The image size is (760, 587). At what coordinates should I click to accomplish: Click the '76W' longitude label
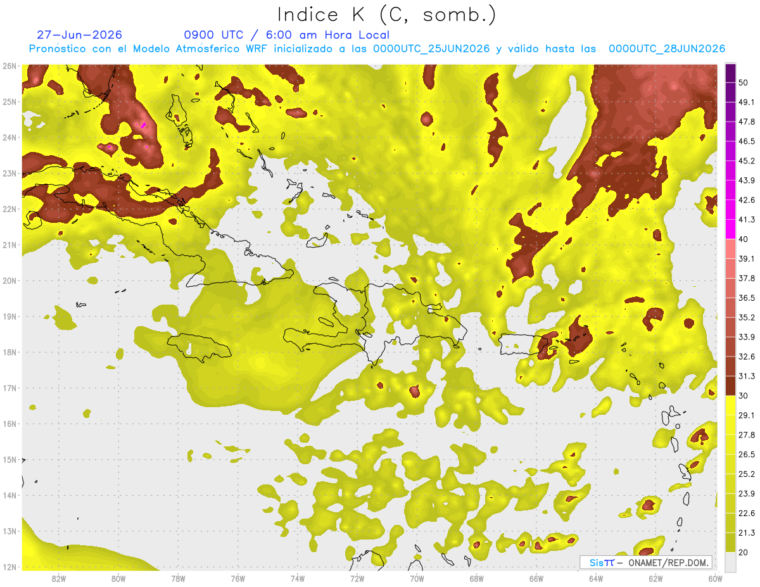pyautogui.click(x=237, y=579)
